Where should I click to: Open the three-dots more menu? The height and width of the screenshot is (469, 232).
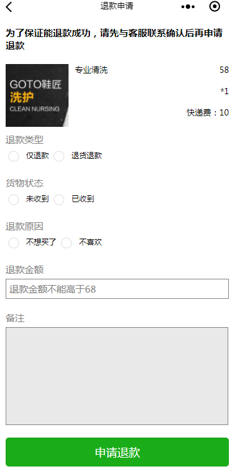point(188,6)
